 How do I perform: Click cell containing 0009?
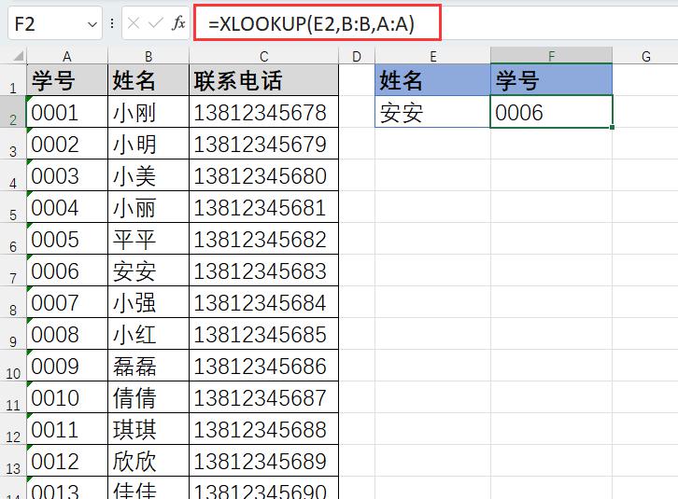click(67, 366)
